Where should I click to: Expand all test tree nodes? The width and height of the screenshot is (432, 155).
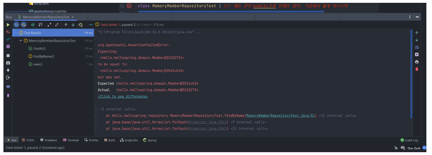(49, 25)
